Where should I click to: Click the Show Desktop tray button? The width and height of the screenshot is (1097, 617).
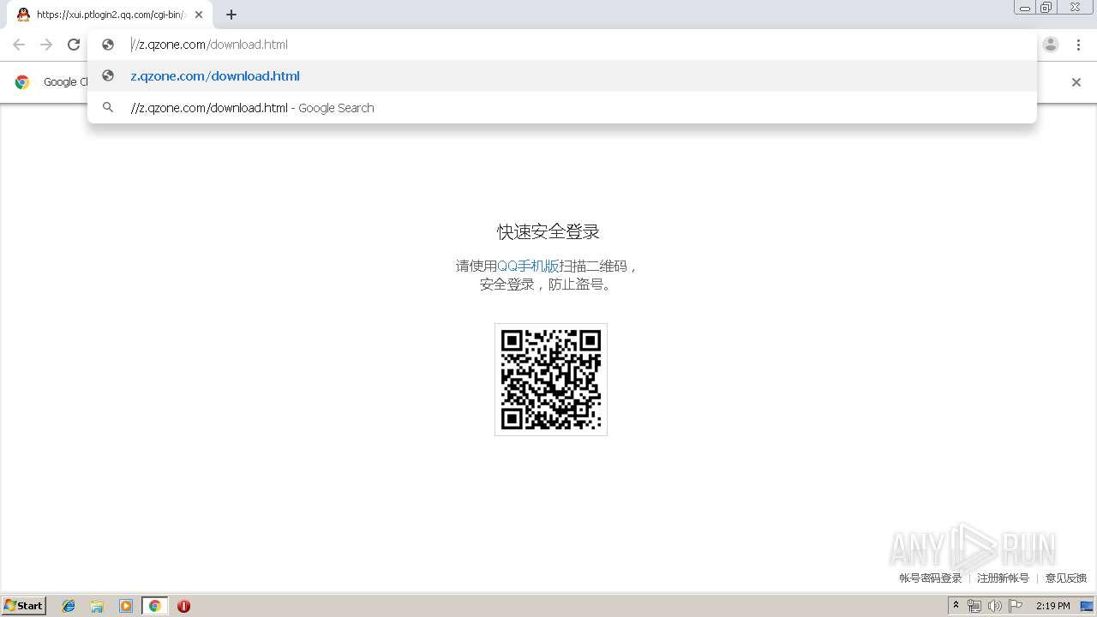1088,606
